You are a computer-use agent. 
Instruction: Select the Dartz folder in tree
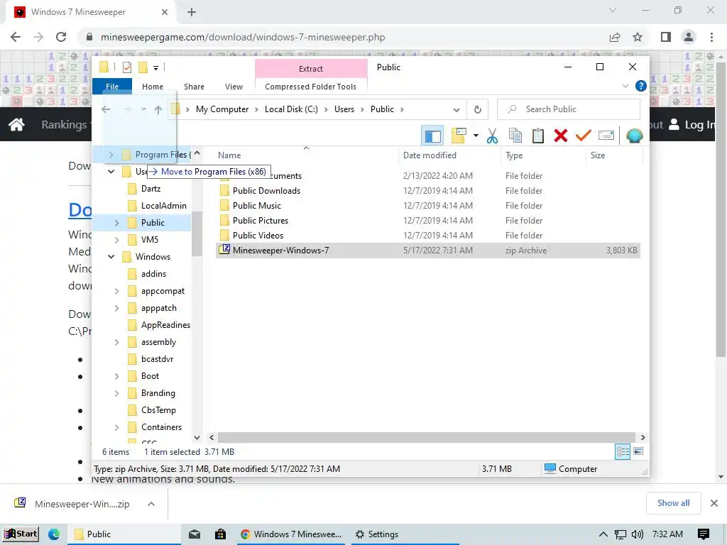point(151,189)
